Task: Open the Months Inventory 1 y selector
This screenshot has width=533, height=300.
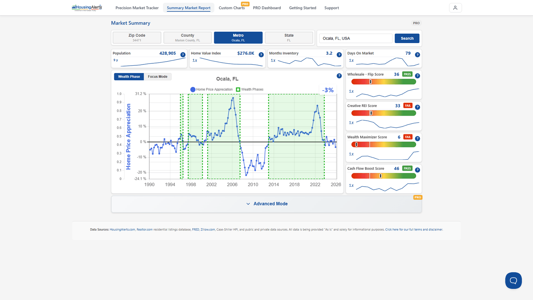Action: [273, 60]
